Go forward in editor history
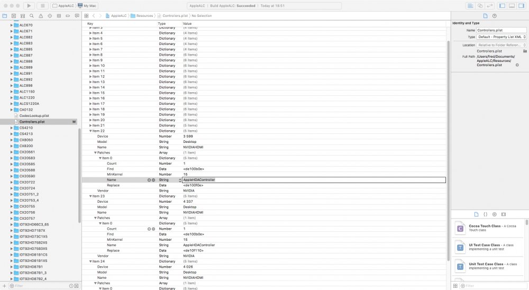 click(x=100, y=16)
